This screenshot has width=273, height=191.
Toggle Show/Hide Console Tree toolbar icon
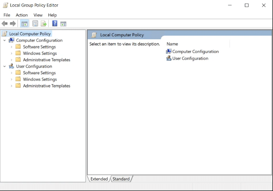pos(24,24)
